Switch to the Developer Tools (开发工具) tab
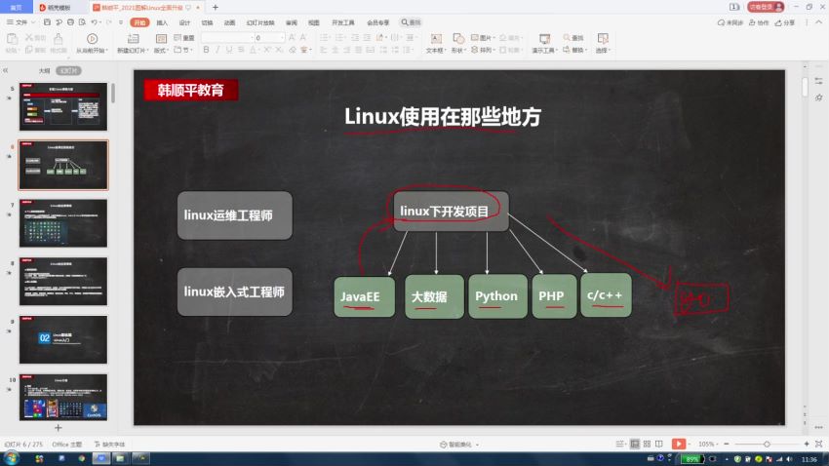The image size is (829, 466). pyautogui.click(x=343, y=22)
